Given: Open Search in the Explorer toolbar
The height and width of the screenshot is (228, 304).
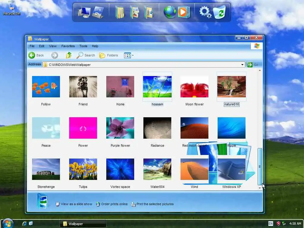Looking at the screenshot, I should (x=86, y=55).
